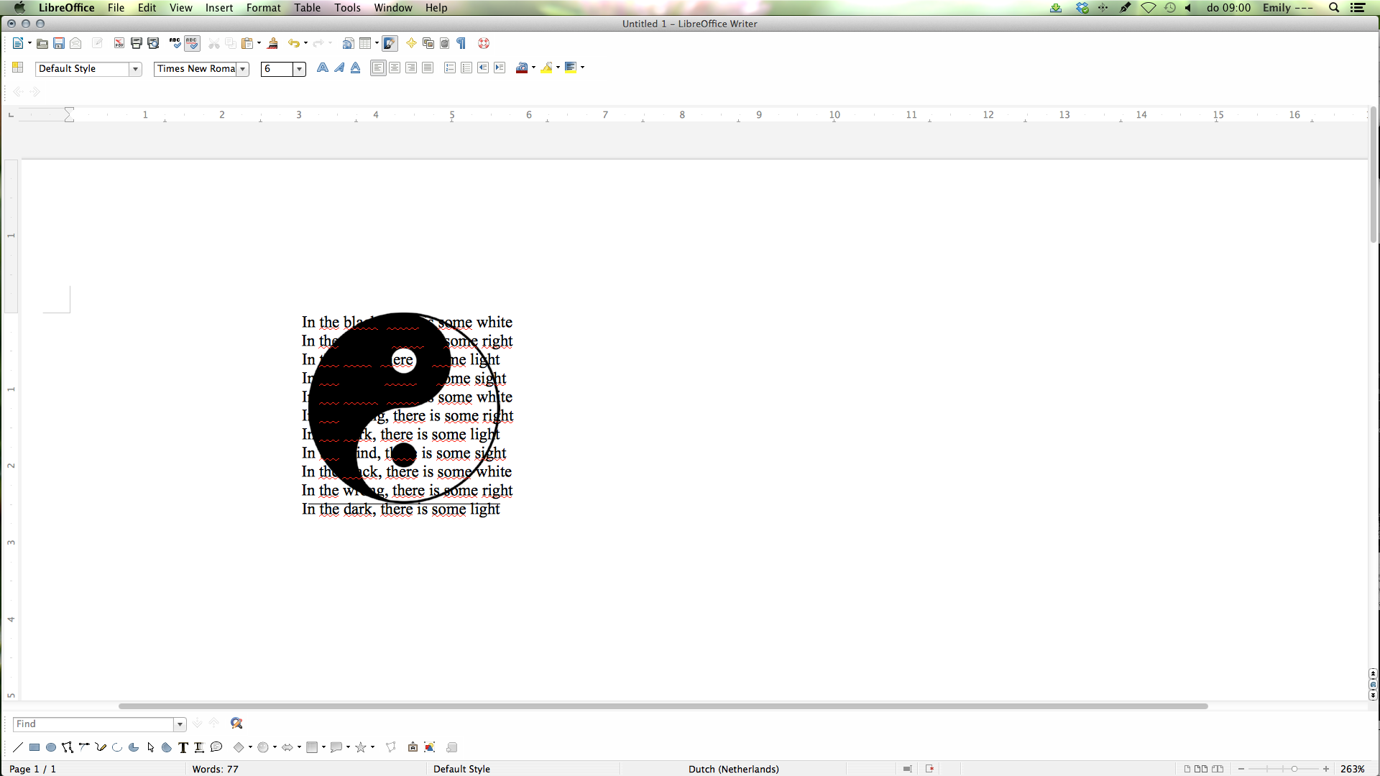
Task: Select the Text box tool
Action: [x=183, y=747]
